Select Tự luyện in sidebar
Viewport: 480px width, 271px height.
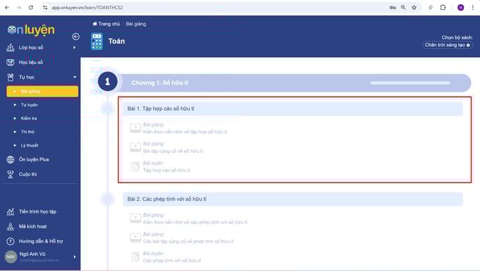pos(29,104)
